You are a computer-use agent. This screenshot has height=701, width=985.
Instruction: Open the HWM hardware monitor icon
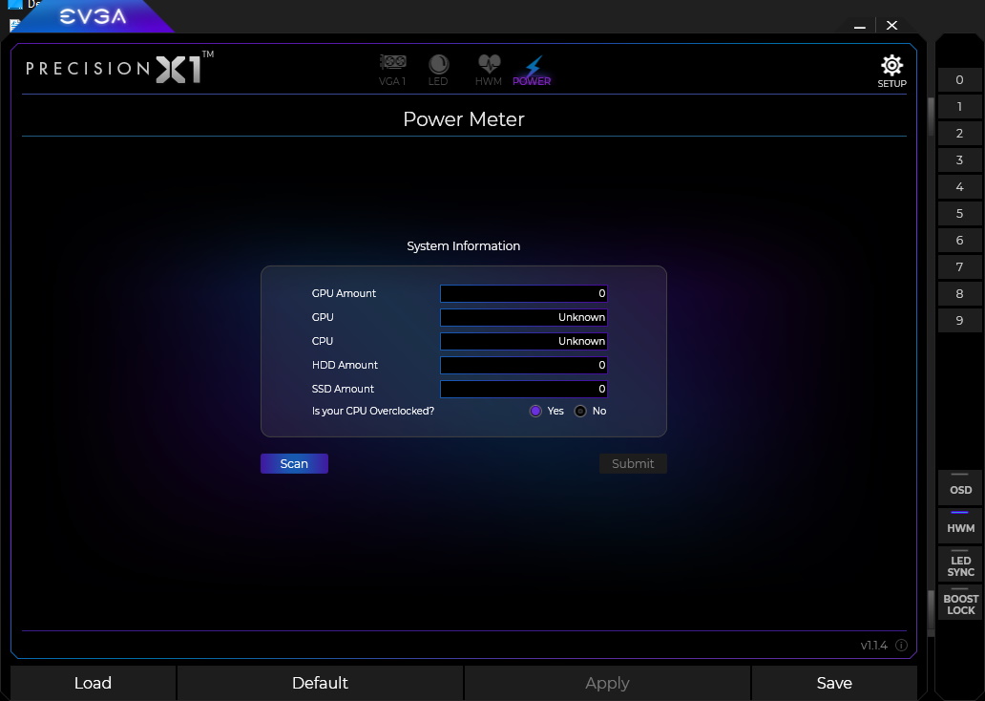click(x=489, y=69)
